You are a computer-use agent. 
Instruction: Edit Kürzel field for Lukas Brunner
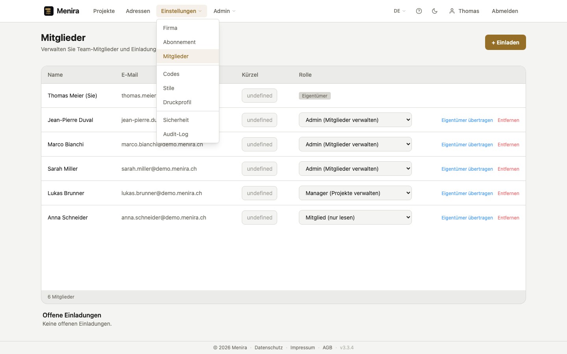[259, 193]
